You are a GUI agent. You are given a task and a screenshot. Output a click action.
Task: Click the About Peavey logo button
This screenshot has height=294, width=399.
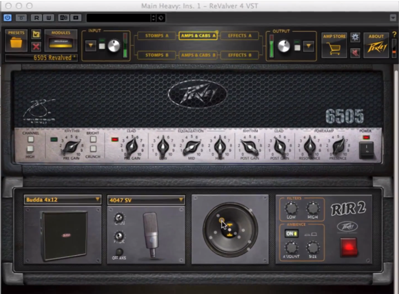point(376,45)
